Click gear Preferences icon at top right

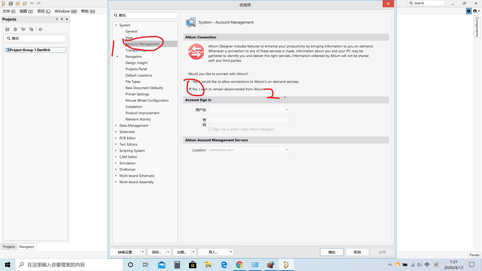469,11
